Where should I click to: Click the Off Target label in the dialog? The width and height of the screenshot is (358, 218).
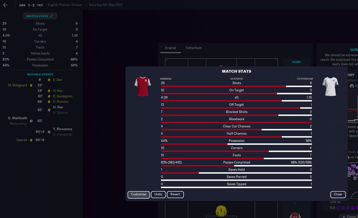tap(236, 105)
